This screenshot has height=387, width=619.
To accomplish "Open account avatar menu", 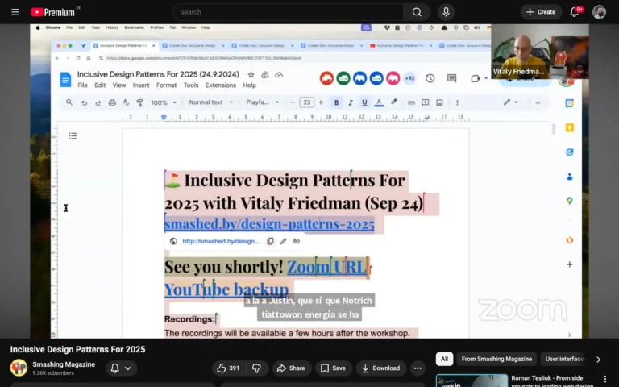I will click(599, 12).
